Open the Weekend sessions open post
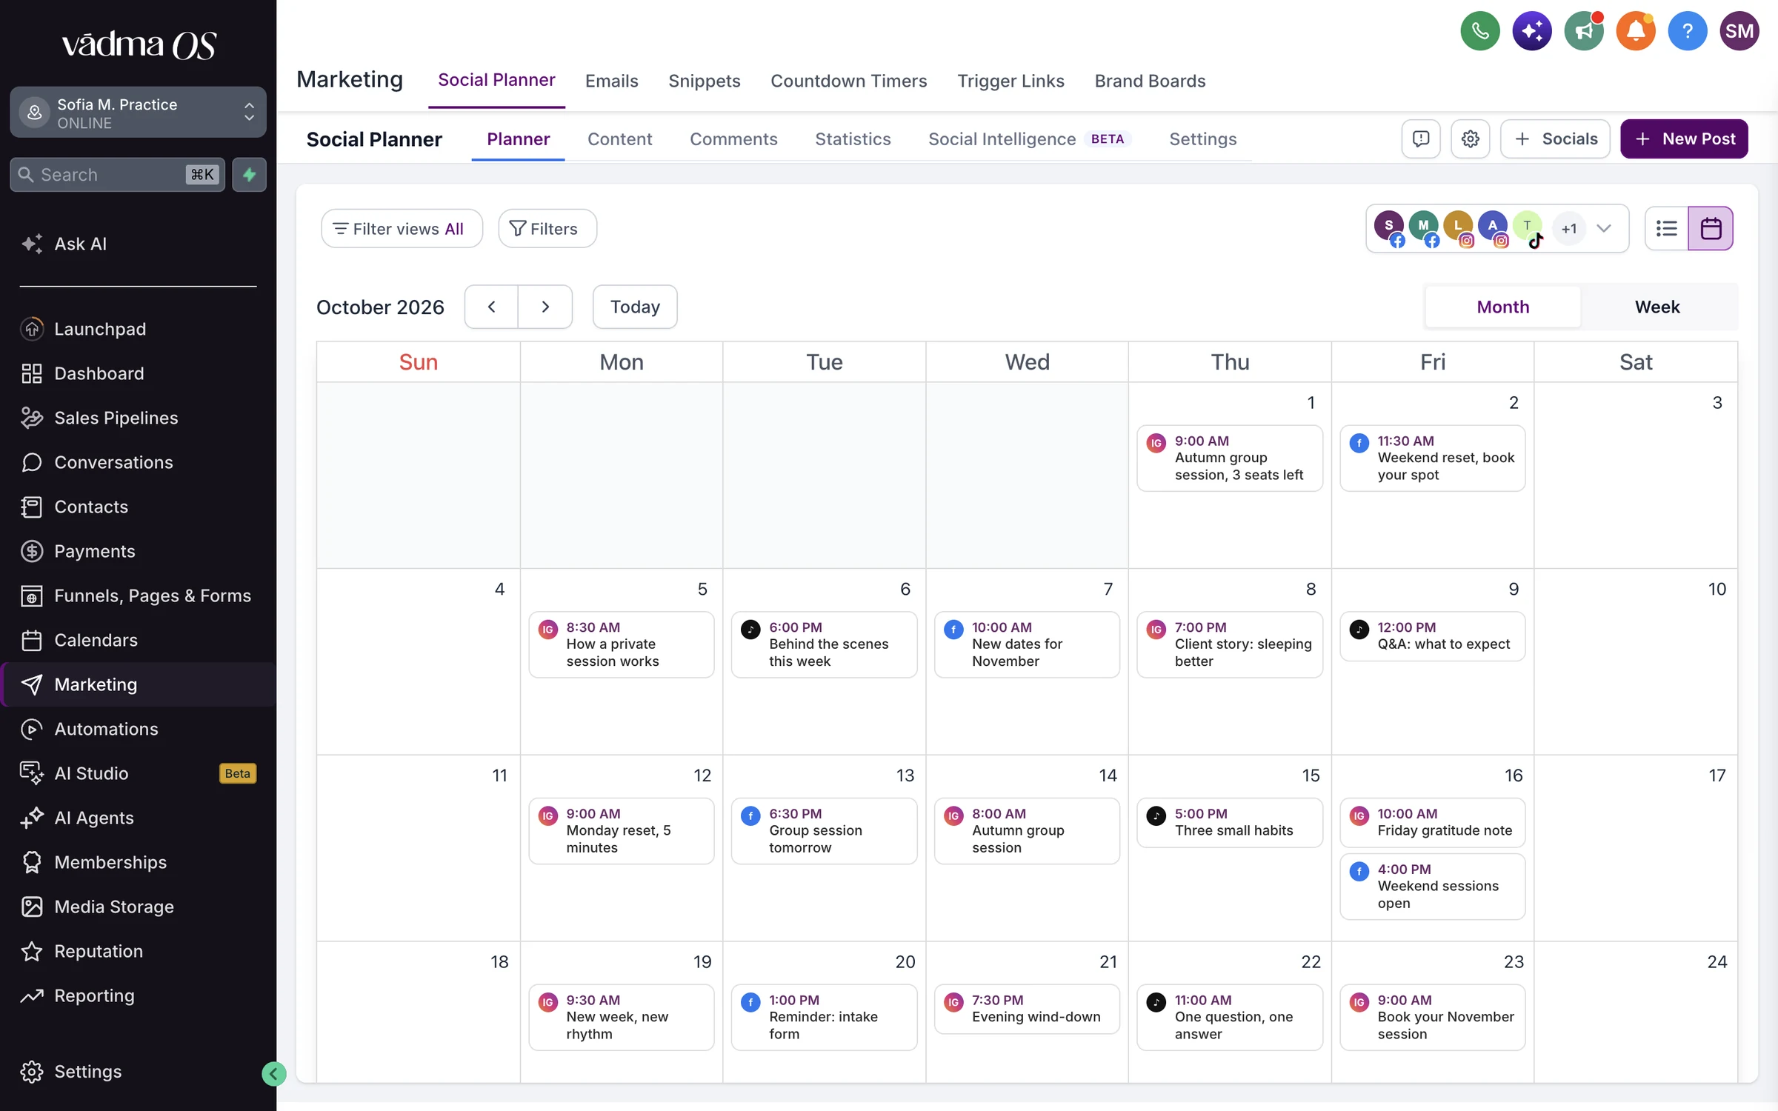The height and width of the screenshot is (1111, 1778). click(x=1433, y=887)
